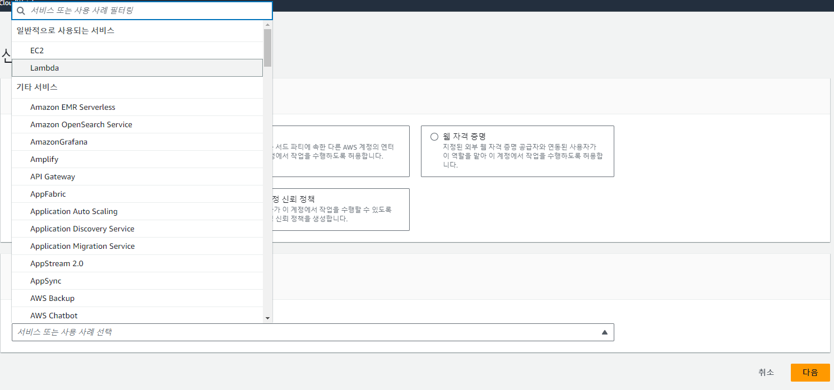Screen dimensions: 834x390
Task: Click the dropdown caret arrow icon
Action: point(605,332)
